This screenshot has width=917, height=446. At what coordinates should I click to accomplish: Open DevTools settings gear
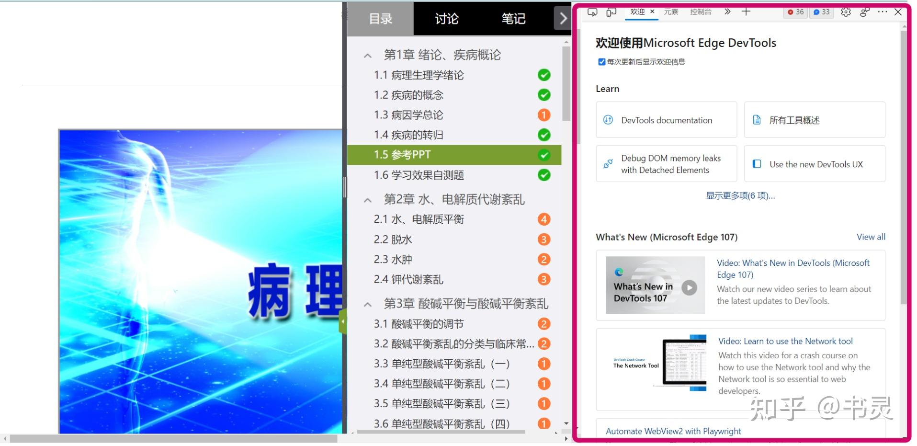pyautogui.click(x=846, y=12)
